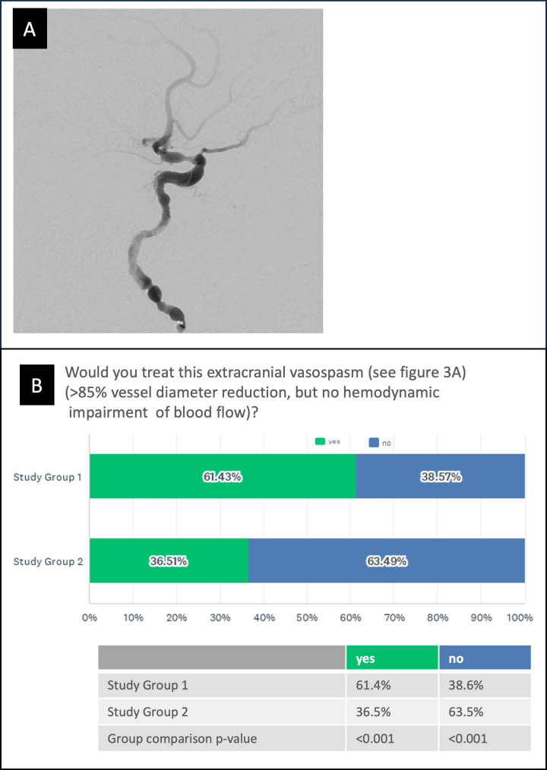Select the 36.5% table cell
This screenshot has height=770, width=547.
coord(392,711)
